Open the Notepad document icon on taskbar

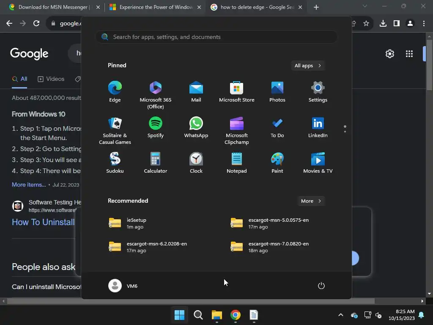click(x=254, y=315)
